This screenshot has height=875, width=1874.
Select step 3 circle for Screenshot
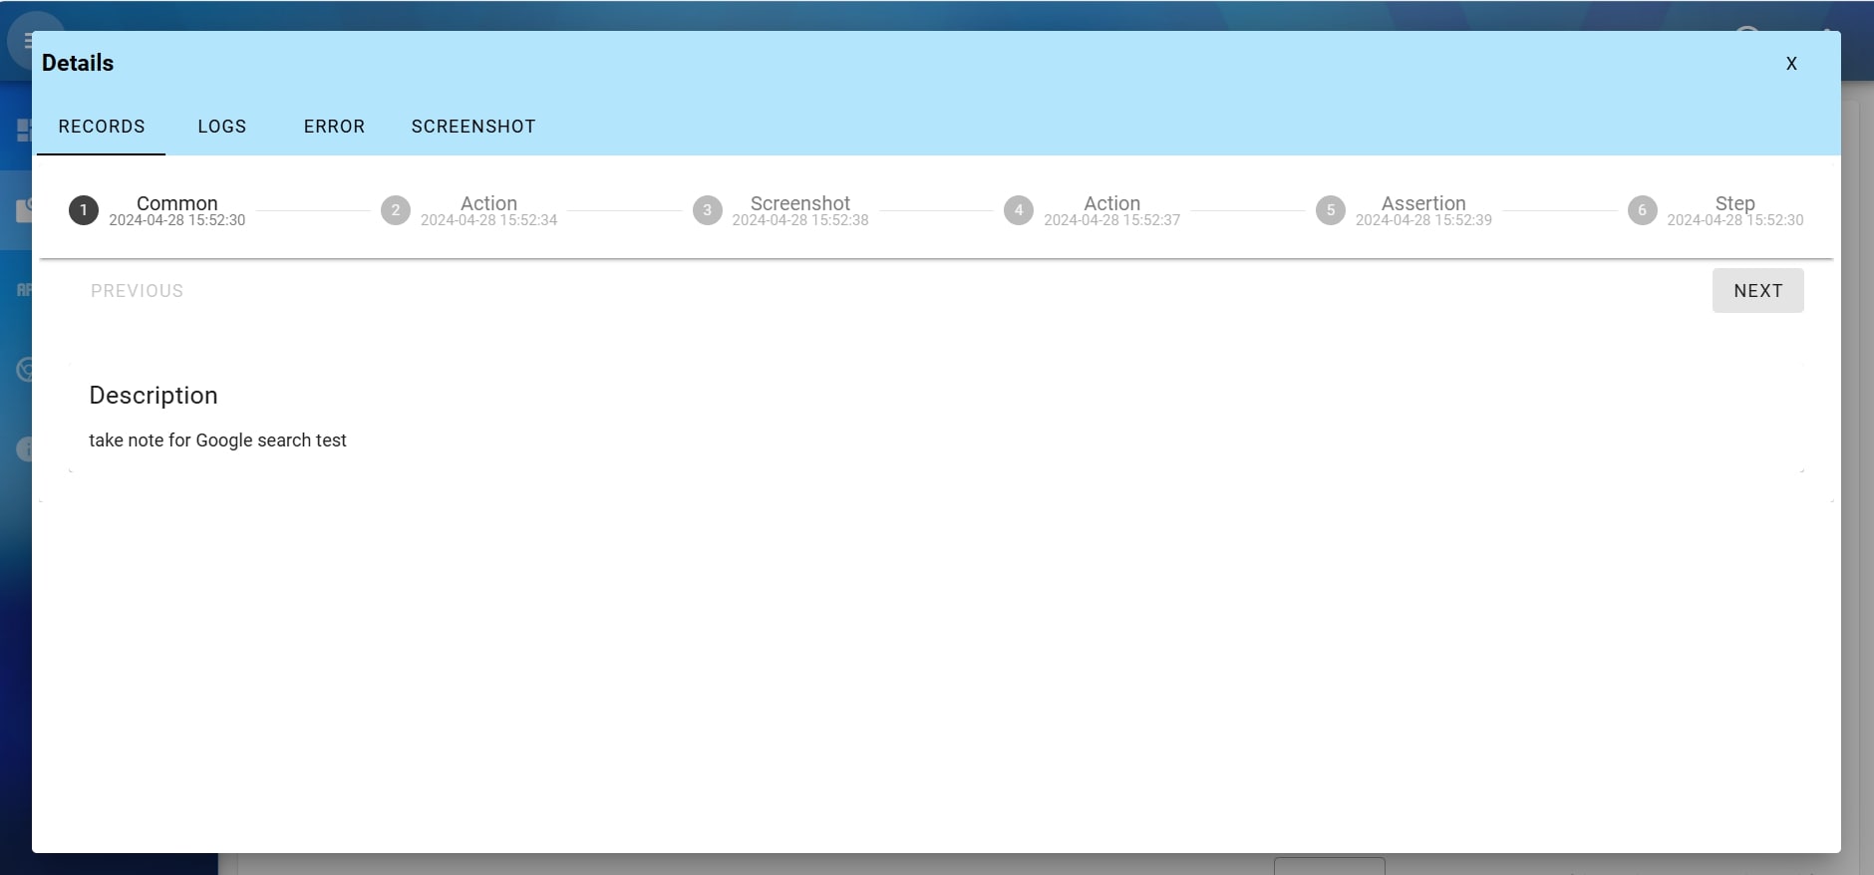pos(708,210)
